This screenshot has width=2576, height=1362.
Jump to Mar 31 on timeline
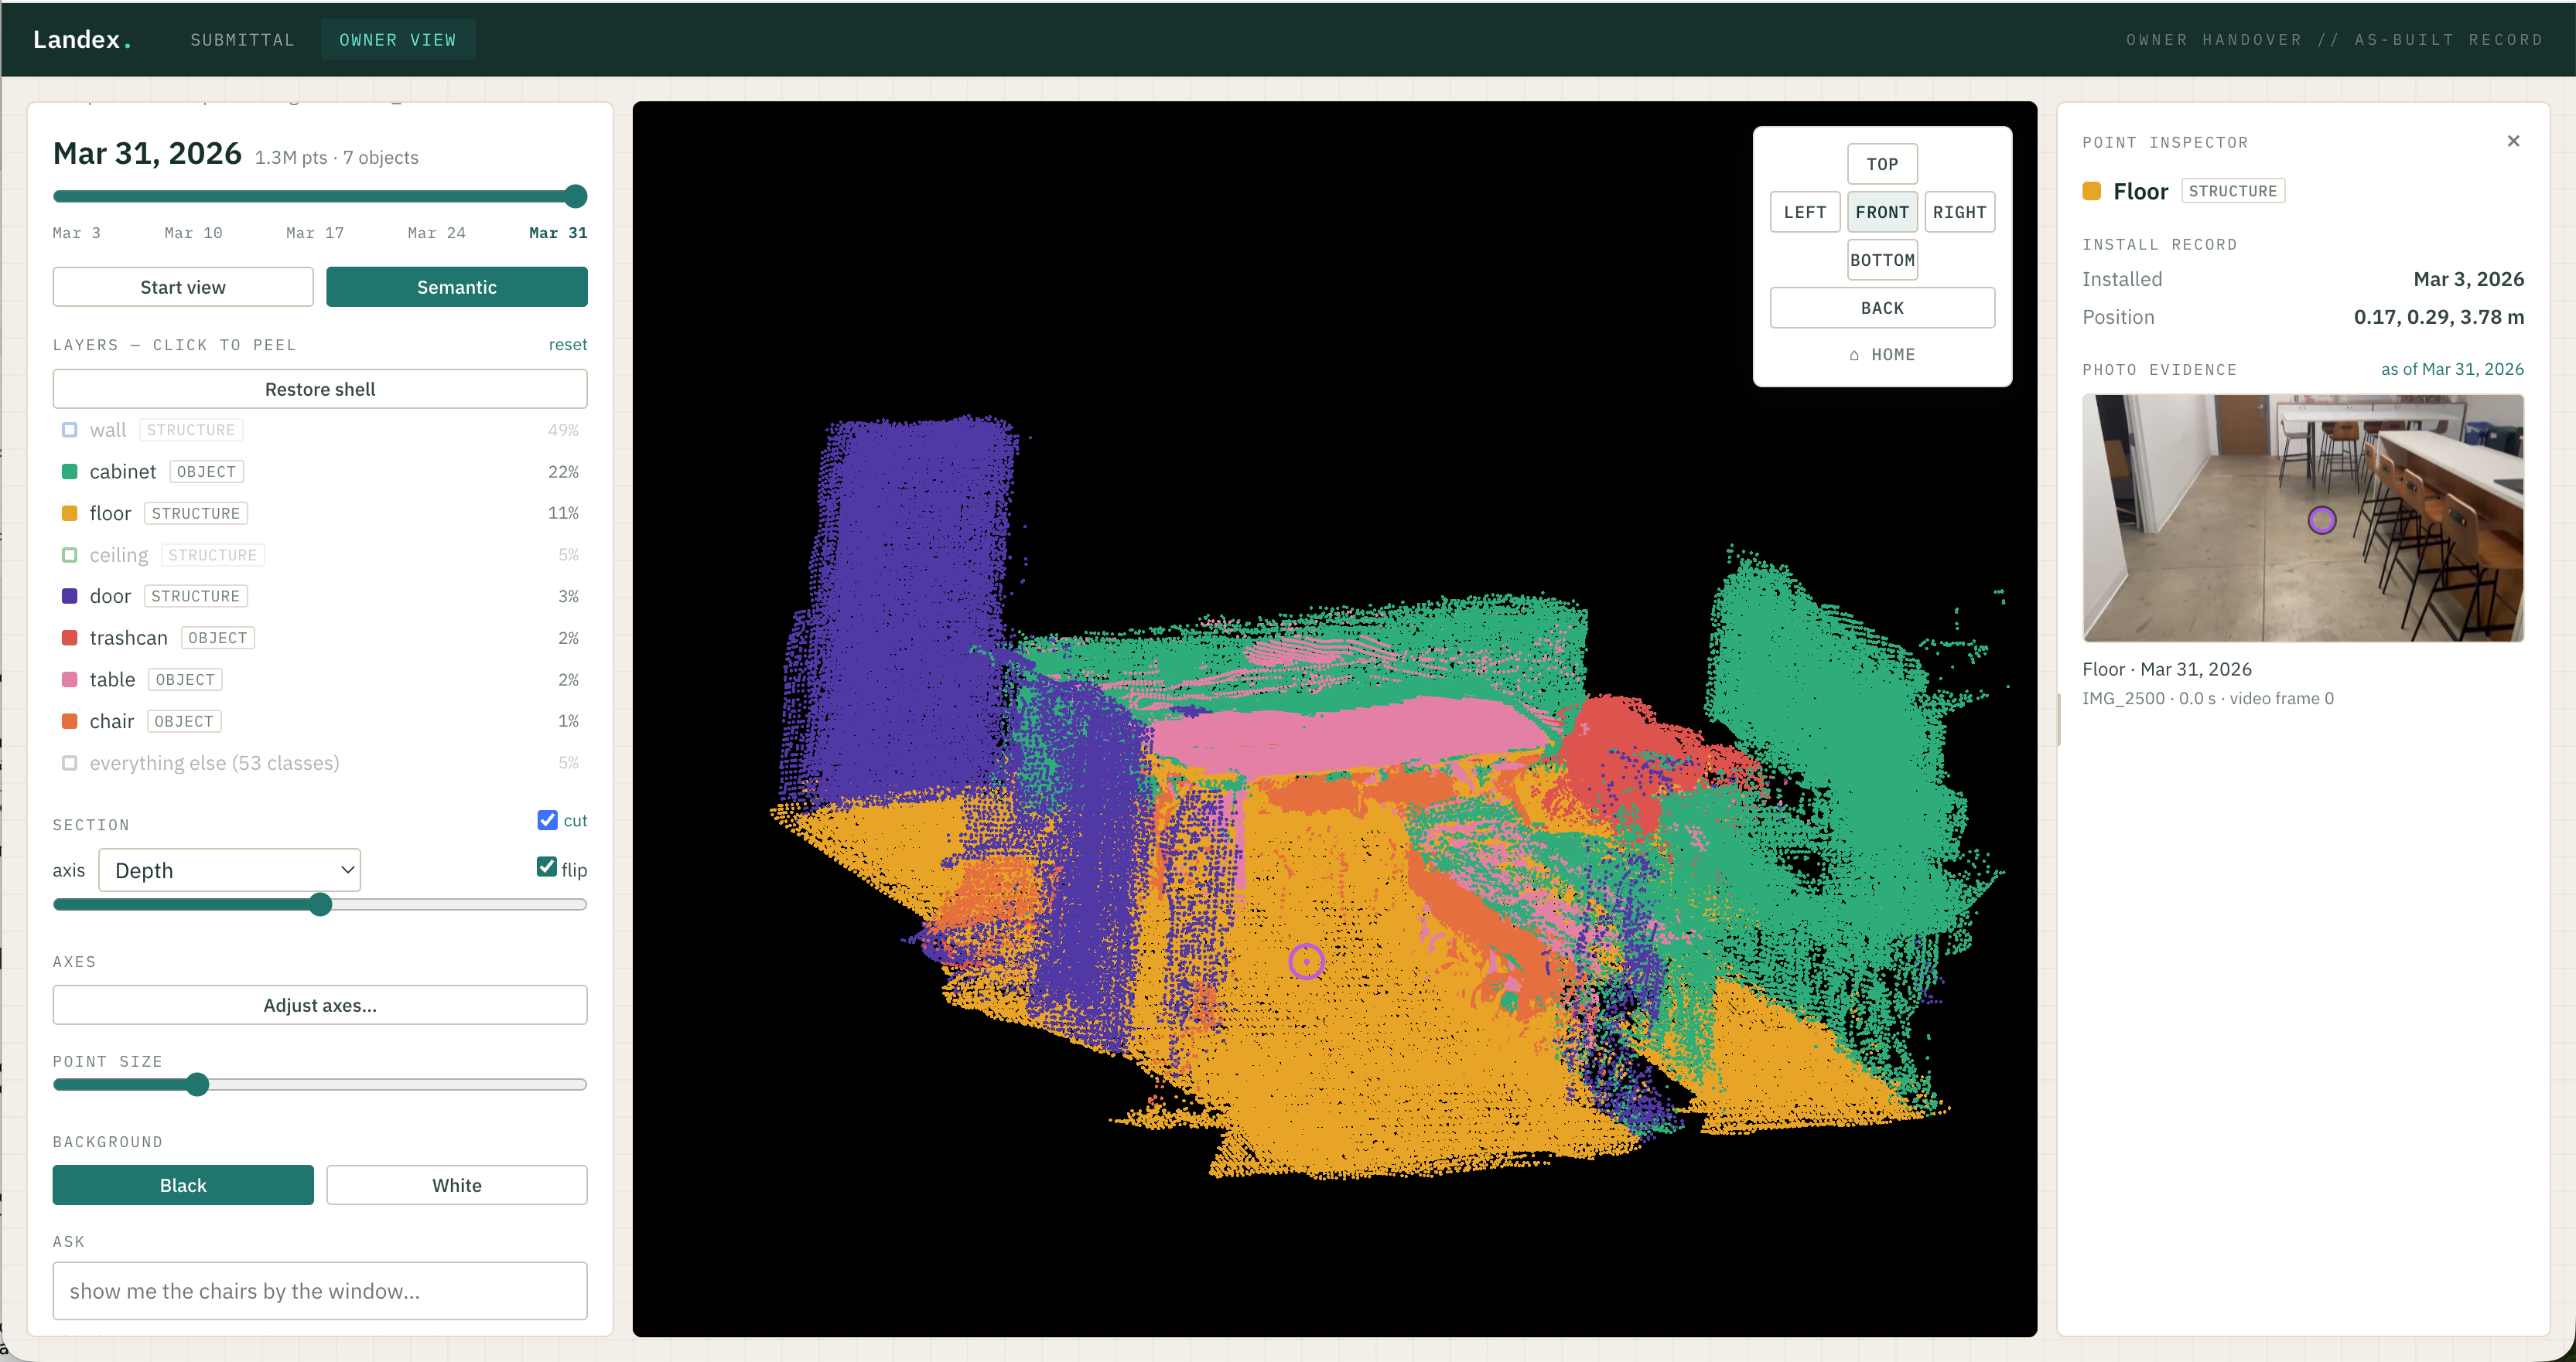point(558,233)
